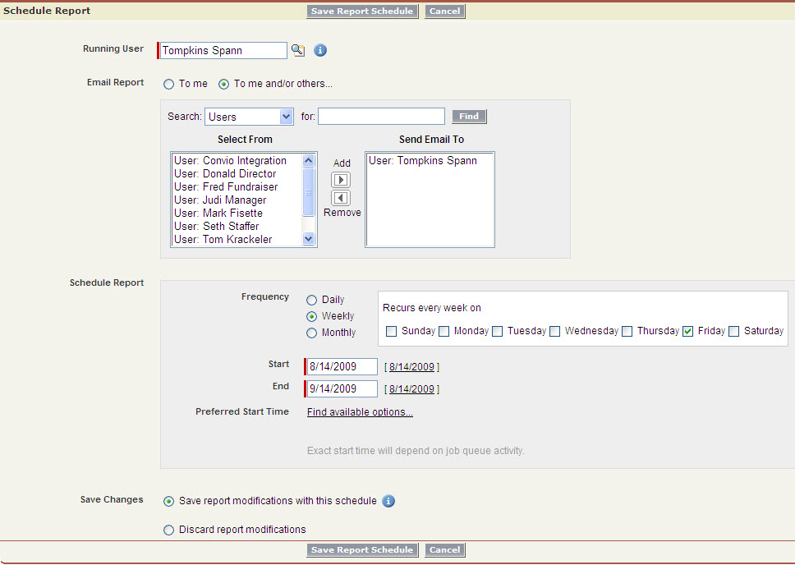The width and height of the screenshot is (795, 565).
Task: Select Discard report modifications
Action: point(169,531)
